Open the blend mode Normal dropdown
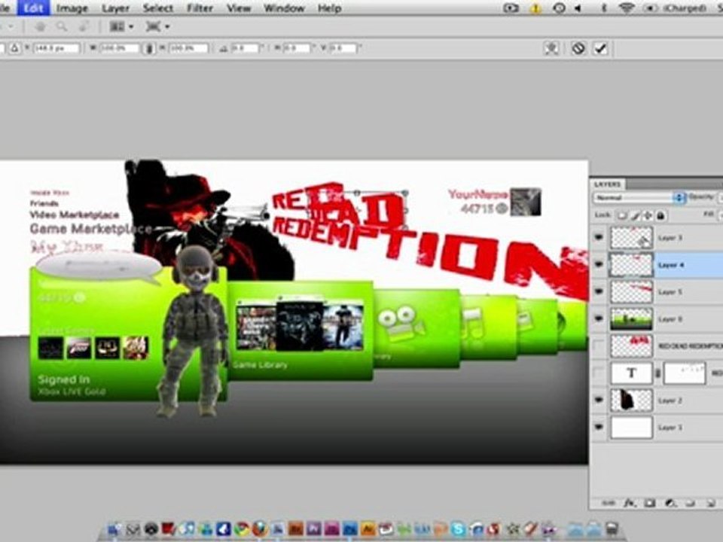The width and height of the screenshot is (723, 542). pos(638,198)
